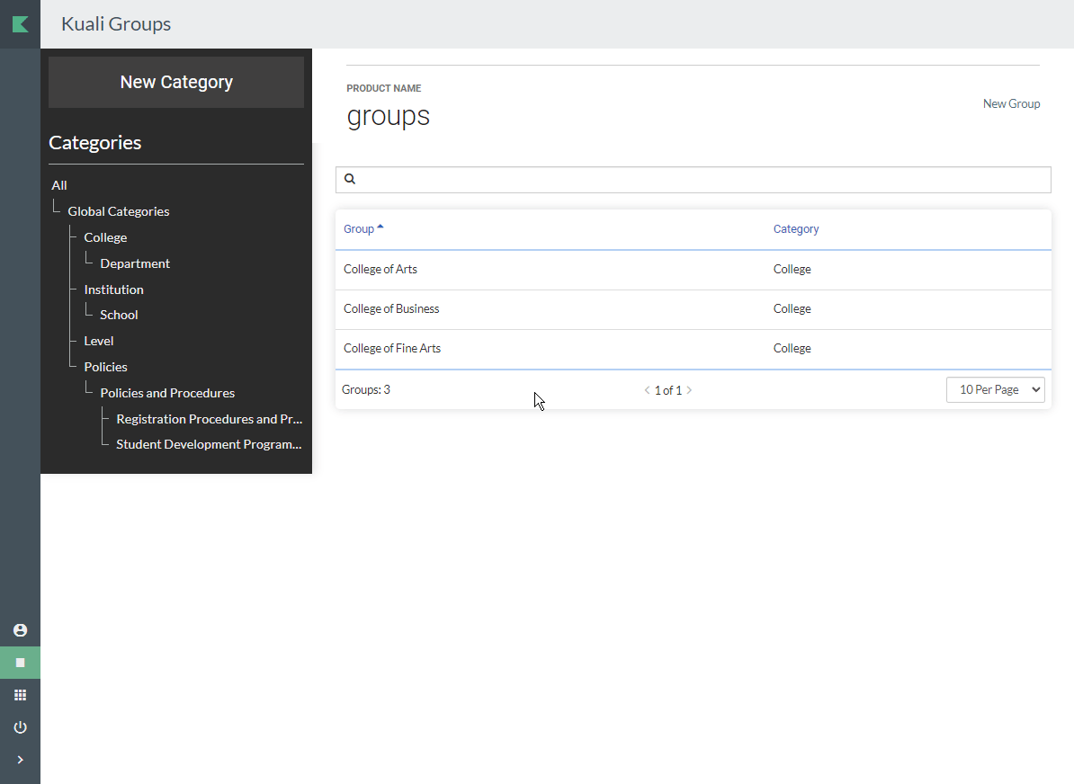
Task: Sort by the Category column header
Action: point(795,229)
